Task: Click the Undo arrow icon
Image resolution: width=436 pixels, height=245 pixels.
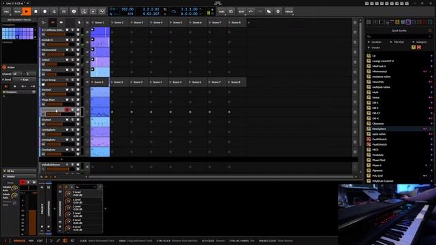Action: click(x=251, y=12)
